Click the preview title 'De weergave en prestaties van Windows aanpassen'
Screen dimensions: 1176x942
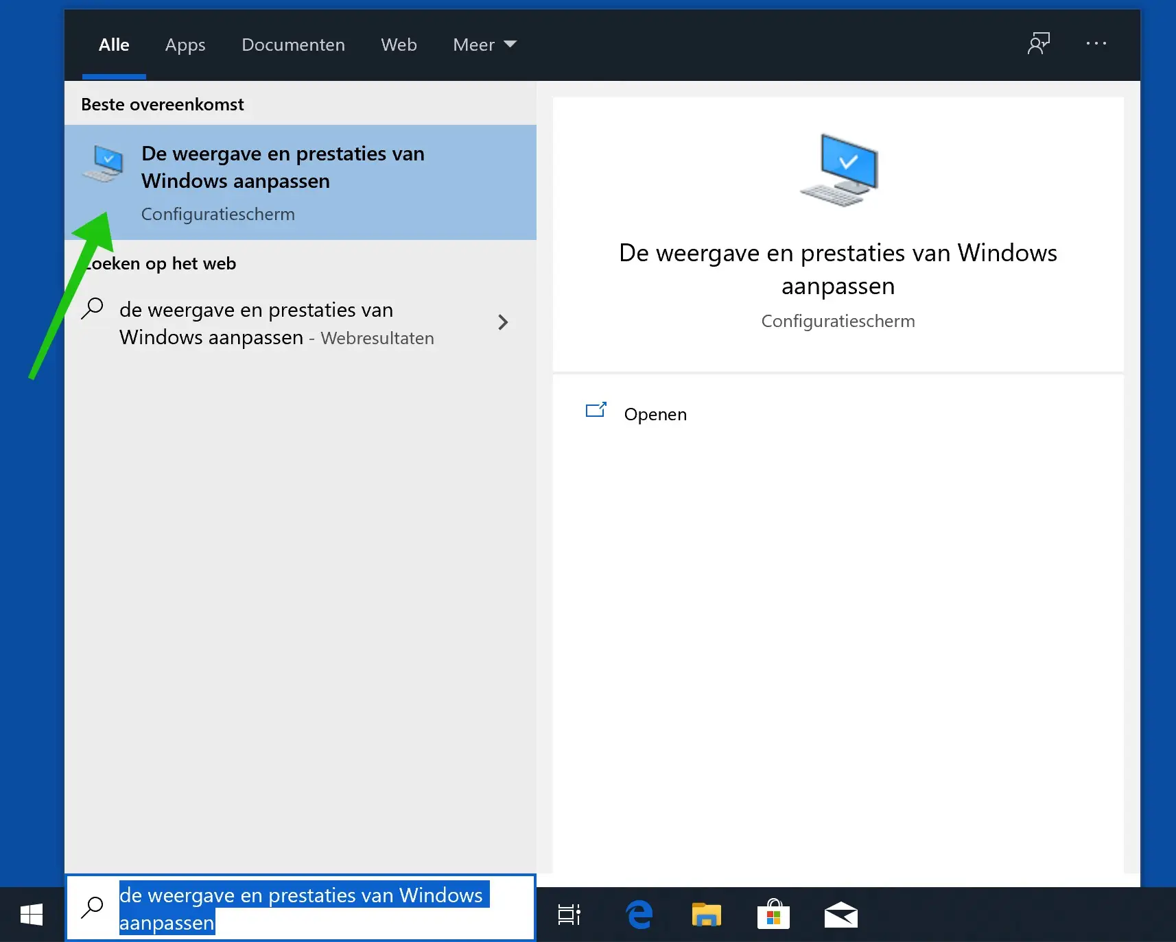point(838,269)
